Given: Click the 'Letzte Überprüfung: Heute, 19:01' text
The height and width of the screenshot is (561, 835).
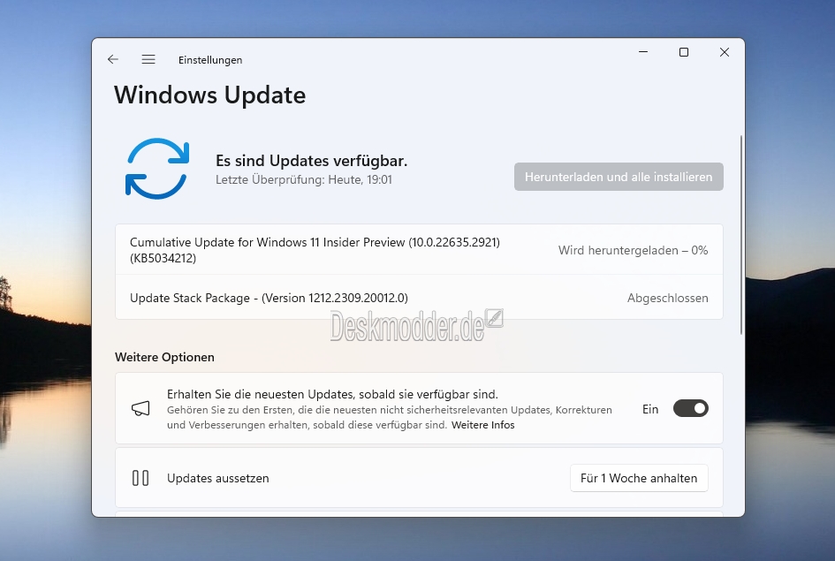Looking at the screenshot, I should click(304, 180).
